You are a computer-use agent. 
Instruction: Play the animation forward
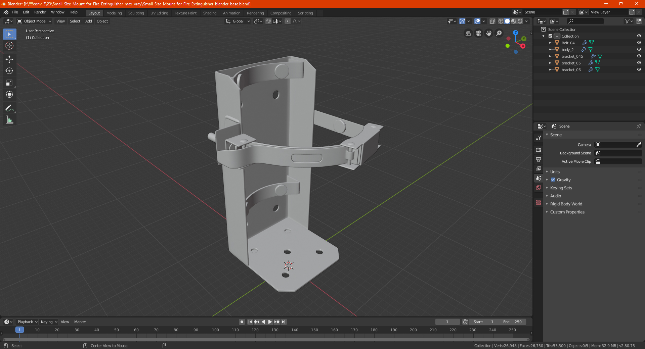(x=270, y=322)
